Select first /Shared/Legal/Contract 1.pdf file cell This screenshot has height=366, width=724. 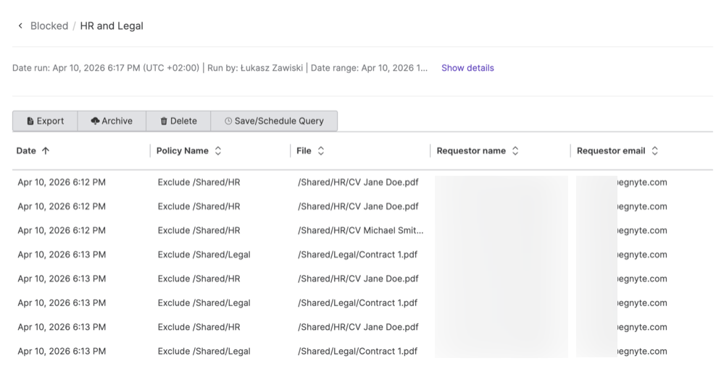(x=357, y=255)
